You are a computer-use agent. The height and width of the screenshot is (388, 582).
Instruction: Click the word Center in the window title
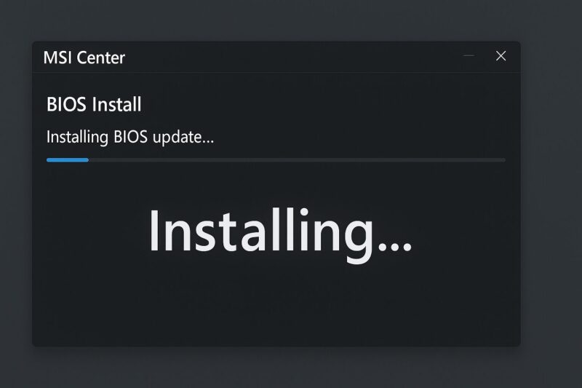coord(101,58)
